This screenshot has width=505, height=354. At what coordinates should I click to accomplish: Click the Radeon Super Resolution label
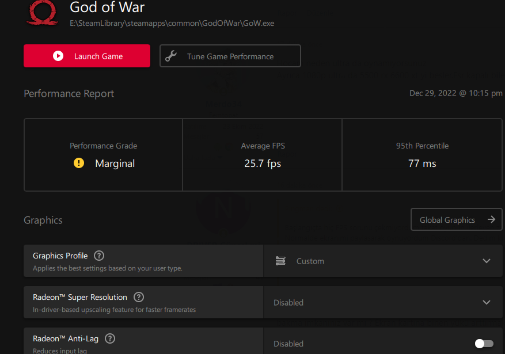pos(80,297)
